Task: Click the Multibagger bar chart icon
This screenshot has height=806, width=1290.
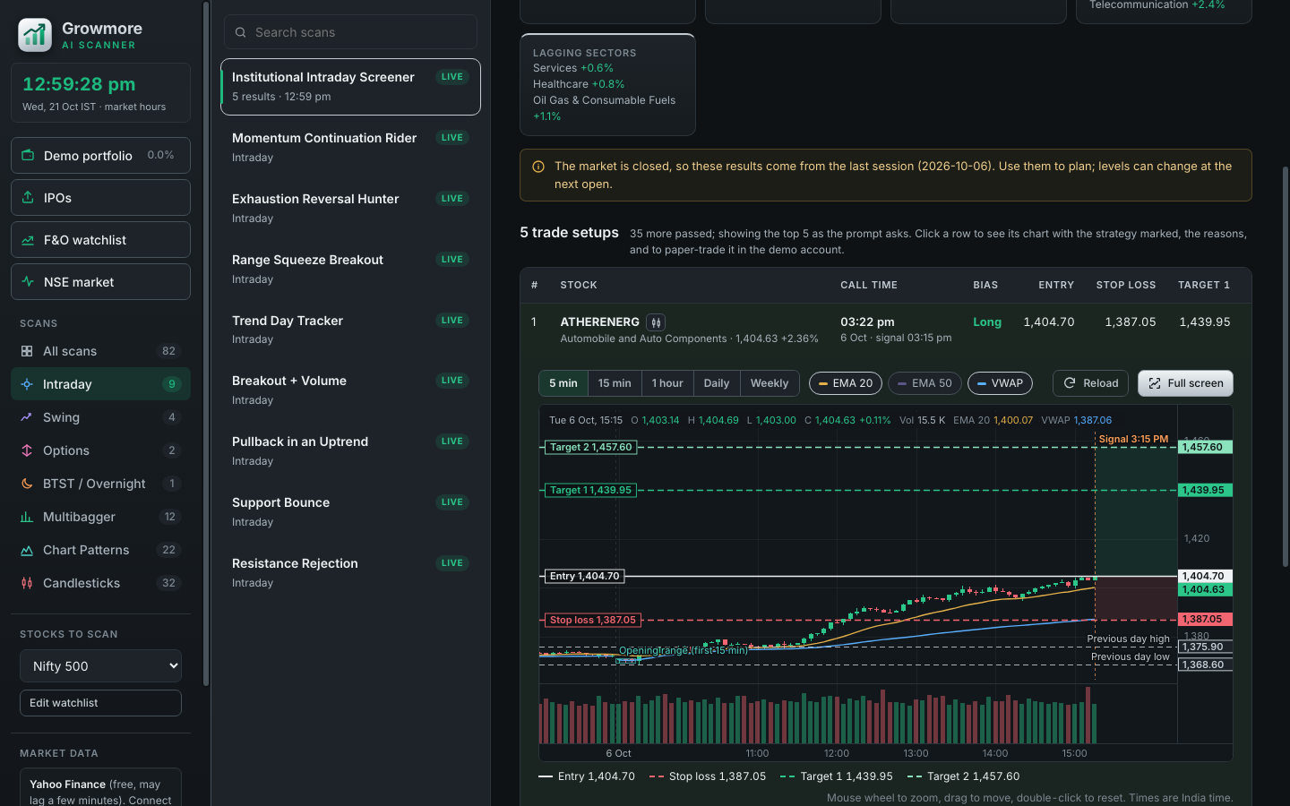Action: [x=27, y=517]
